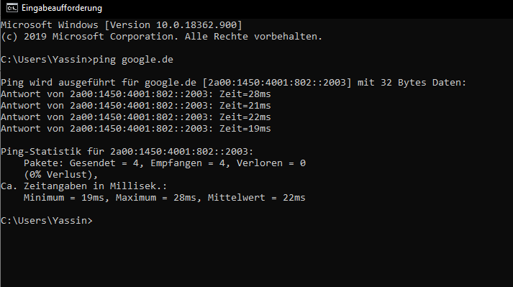Click the reply line showing Zeit=22ms
The image size is (513, 287).
(136, 117)
